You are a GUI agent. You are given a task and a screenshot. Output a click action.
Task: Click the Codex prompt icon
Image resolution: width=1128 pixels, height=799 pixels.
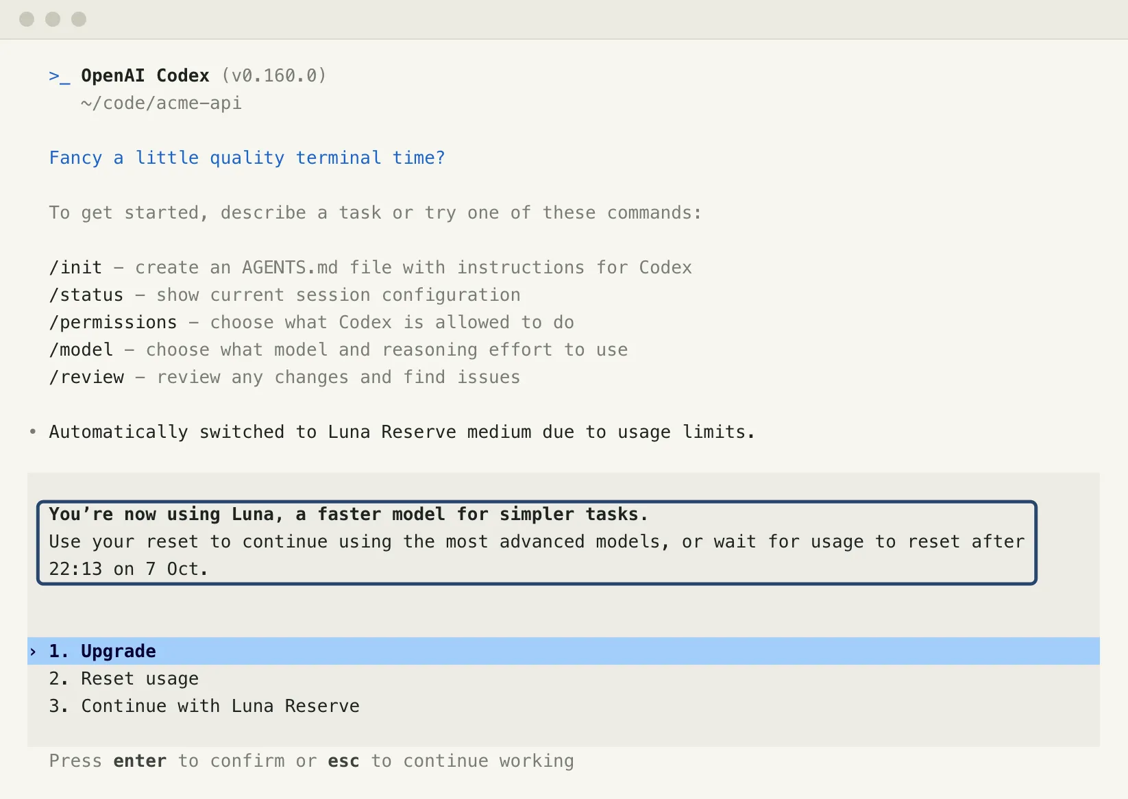click(59, 76)
